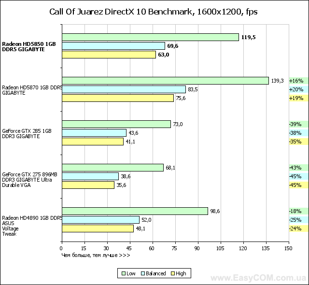This screenshot has width=309, height=285.
Task: Click the GeForce GTX 285 1GB label
Action: point(27,134)
